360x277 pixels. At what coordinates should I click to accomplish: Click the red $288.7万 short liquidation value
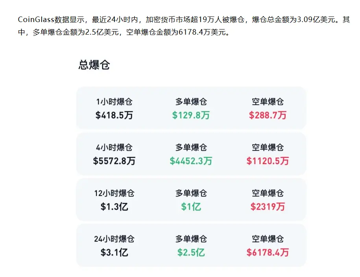268,115
